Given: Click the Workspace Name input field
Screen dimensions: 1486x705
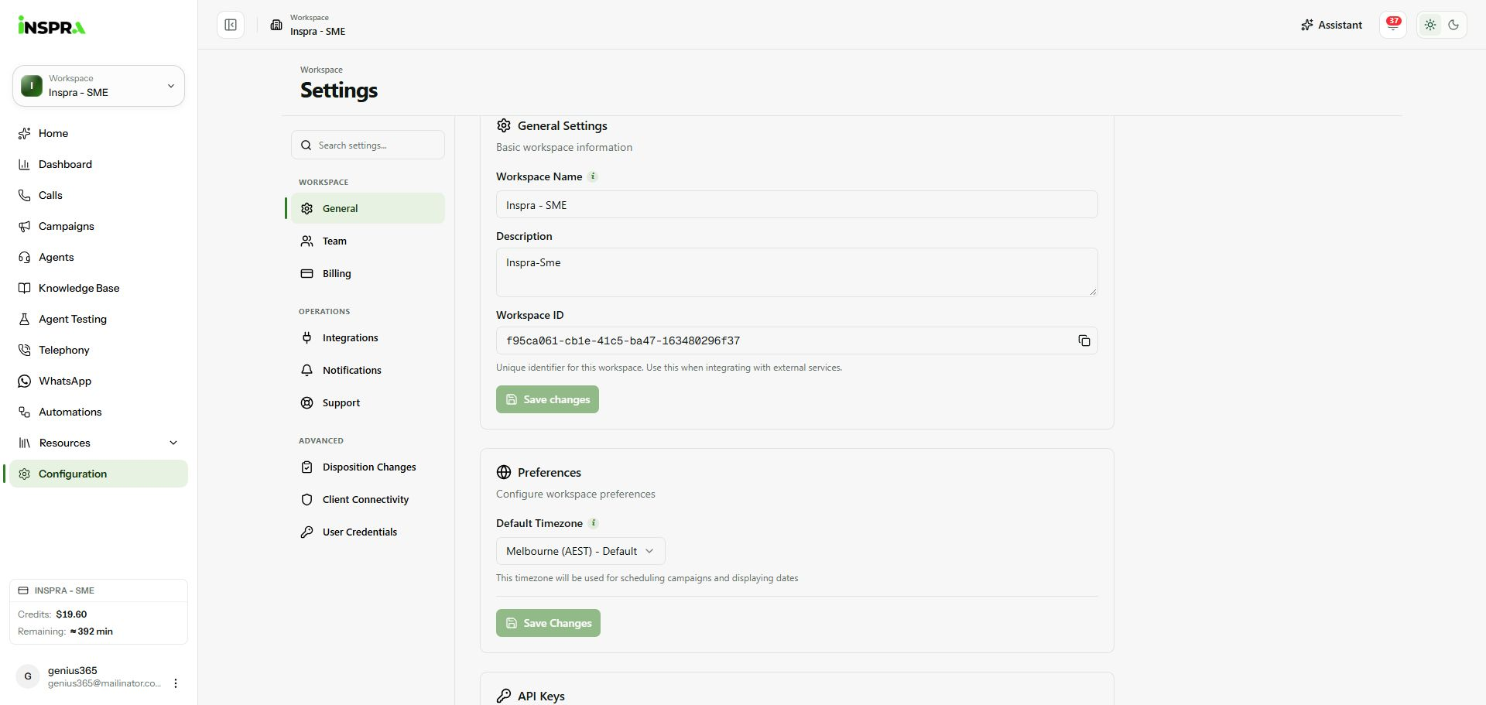Looking at the screenshot, I should click(x=796, y=204).
